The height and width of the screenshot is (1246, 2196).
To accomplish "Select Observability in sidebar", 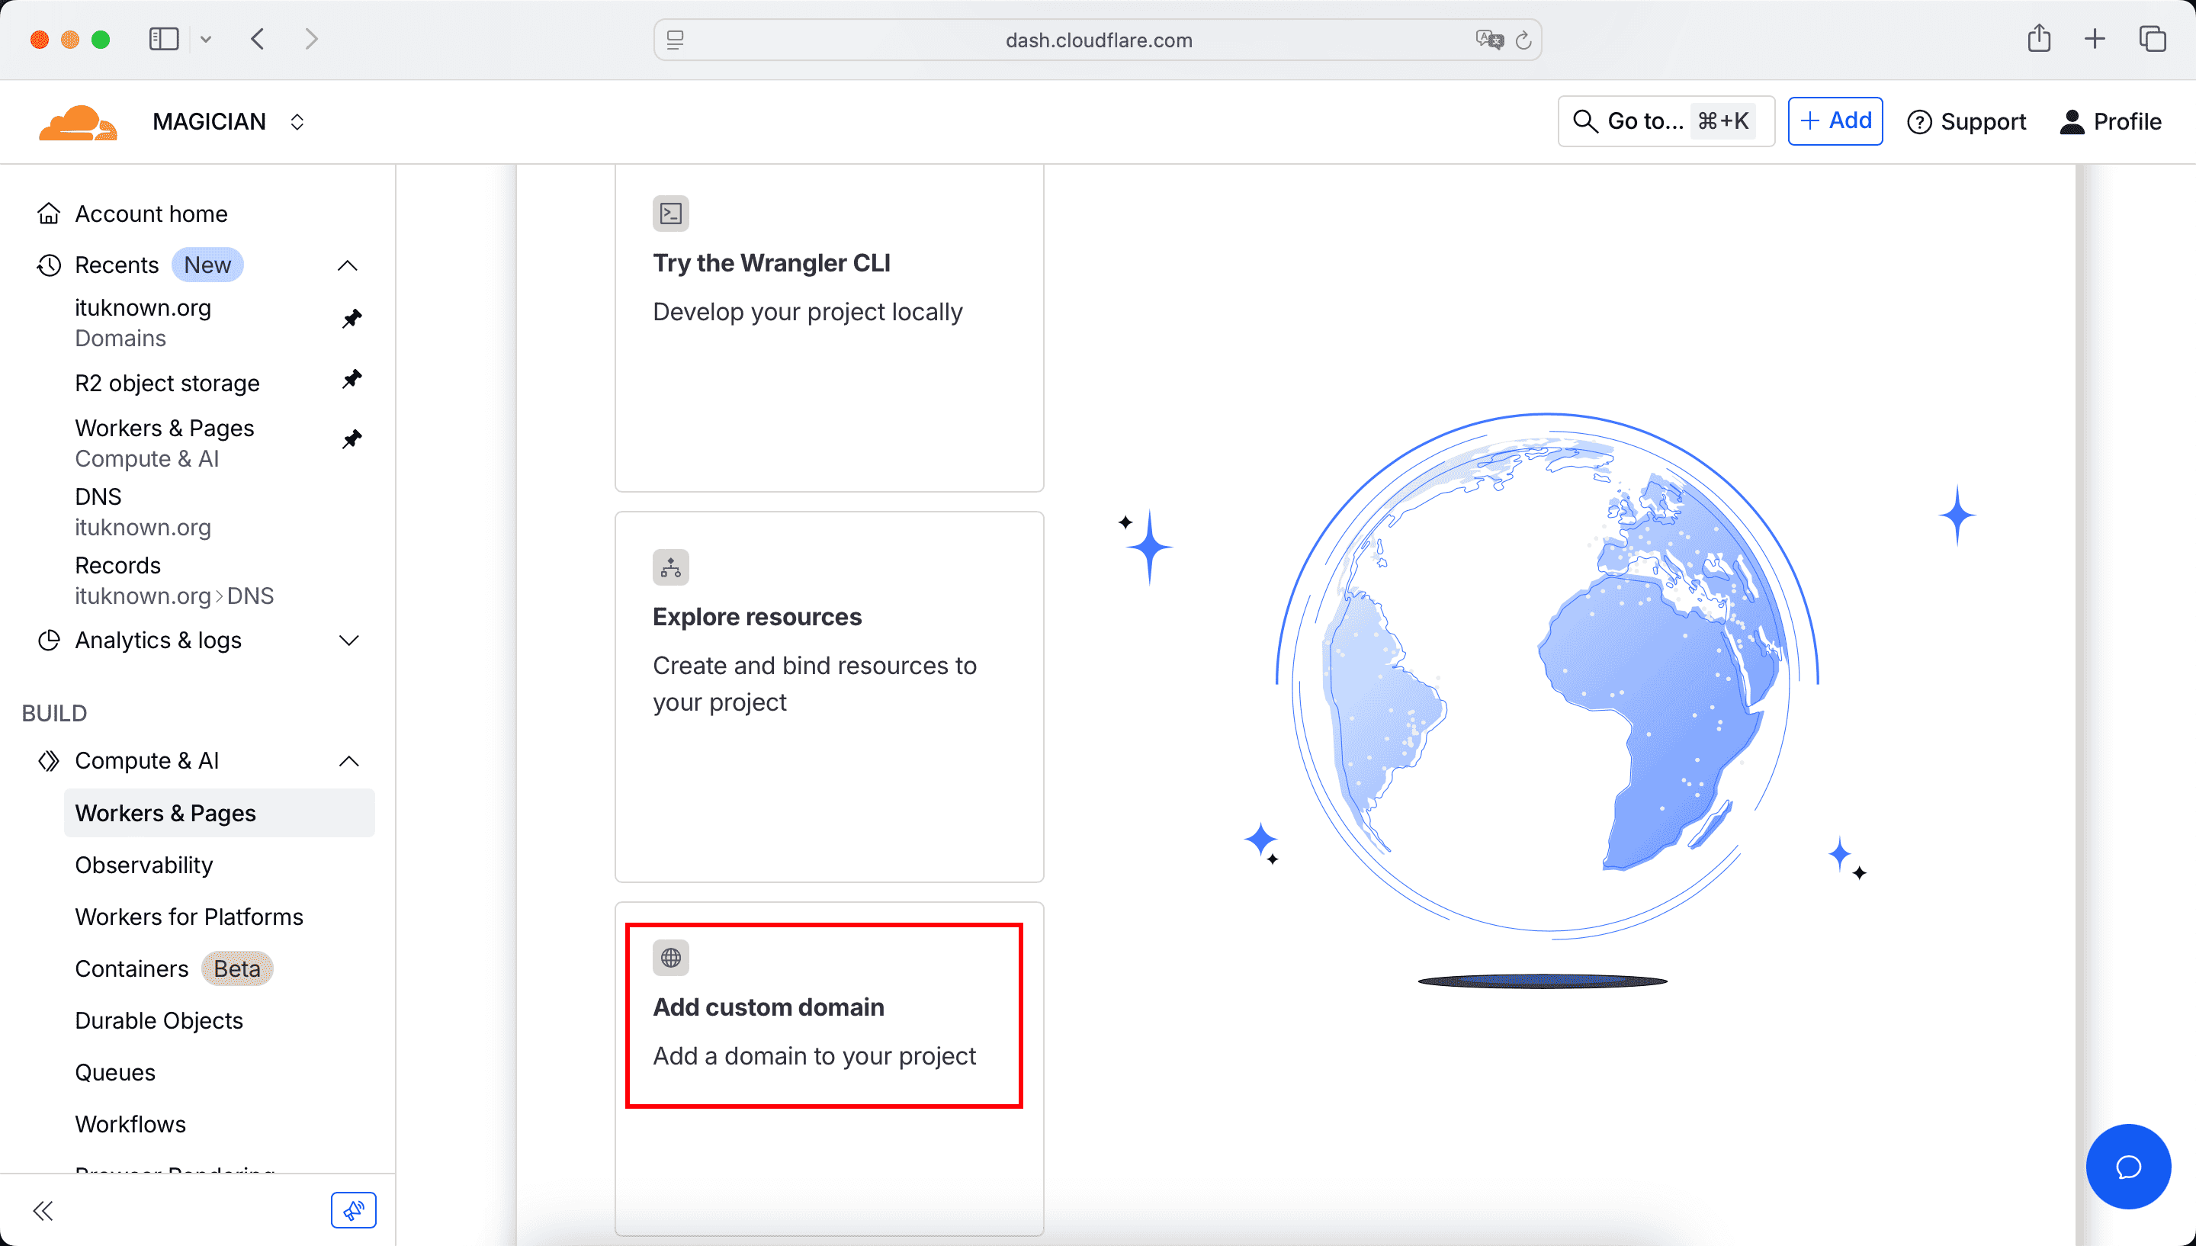I will coord(143,864).
